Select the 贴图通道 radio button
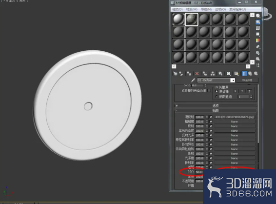Screen dimensions: 276x204 [217, 97]
